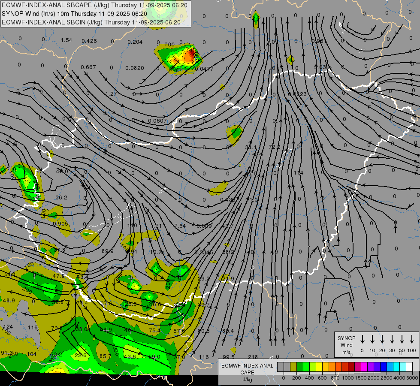This screenshot has height=386, width=420.
Task: Click the SYNOP wind legend arrow above 10
Action: (x=372, y=339)
